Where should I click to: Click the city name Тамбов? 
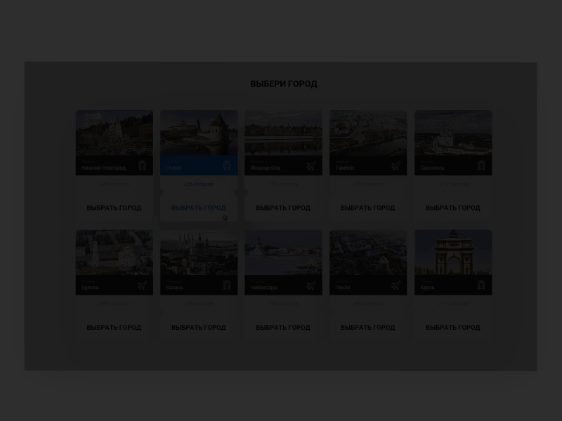coord(344,168)
